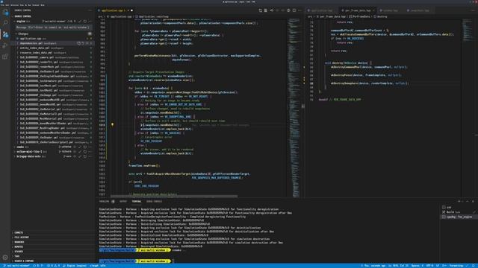
Task: Expand the SEARCH & COMPARE section
Action: [x=24, y=261]
